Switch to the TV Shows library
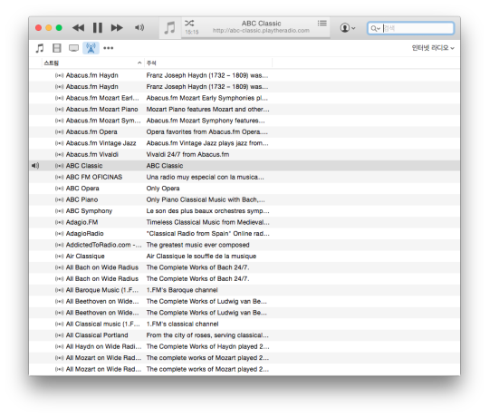The image size is (489, 417). 73,48
